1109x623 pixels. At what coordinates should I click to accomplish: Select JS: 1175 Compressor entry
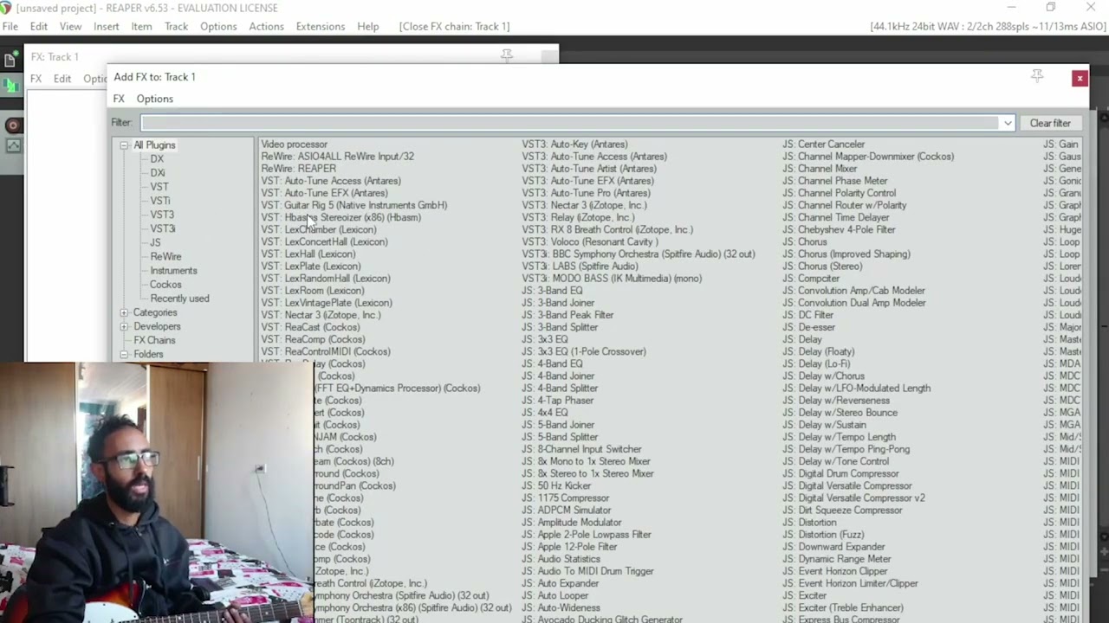coord(565,498)
